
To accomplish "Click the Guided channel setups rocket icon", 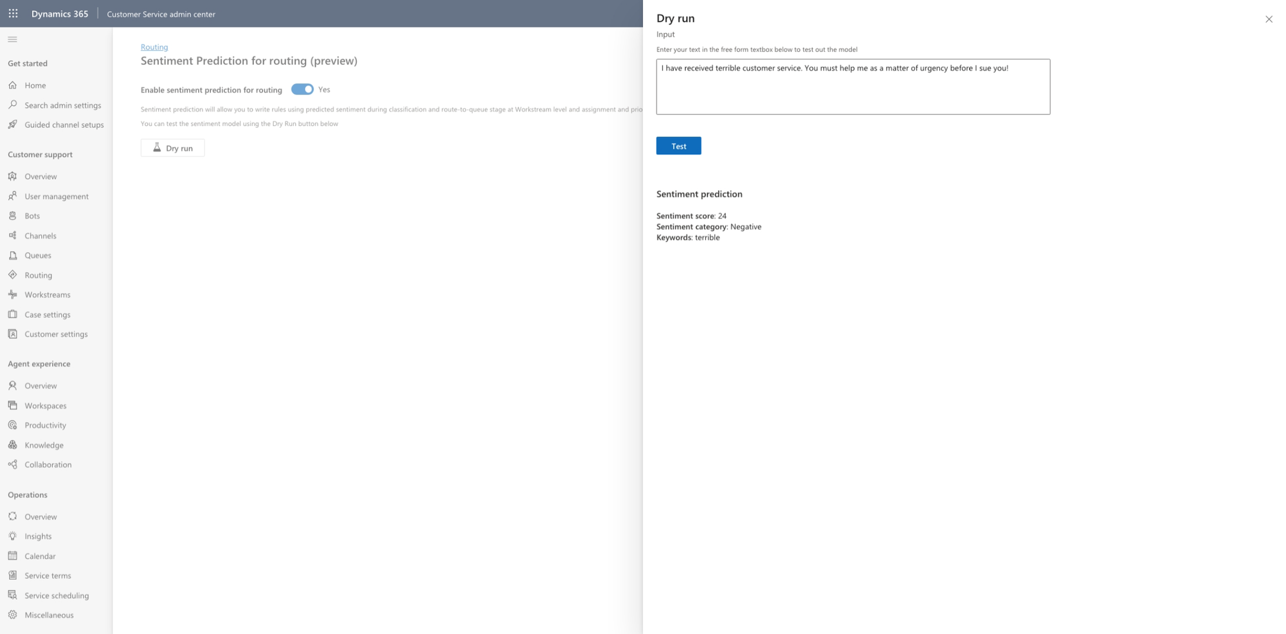I will (x=12, y=125).
